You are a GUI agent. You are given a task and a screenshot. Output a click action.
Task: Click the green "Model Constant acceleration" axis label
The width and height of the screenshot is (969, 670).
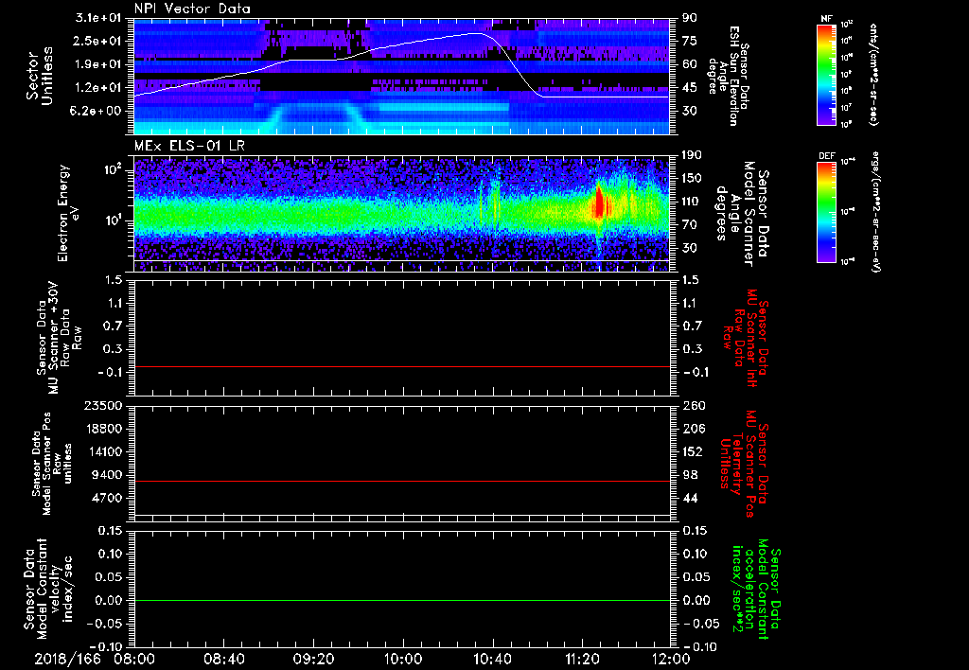tap(756, 591)
